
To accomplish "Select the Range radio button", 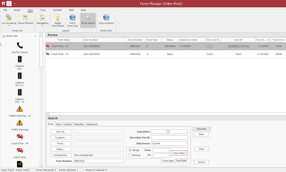I will pos(130,150).
